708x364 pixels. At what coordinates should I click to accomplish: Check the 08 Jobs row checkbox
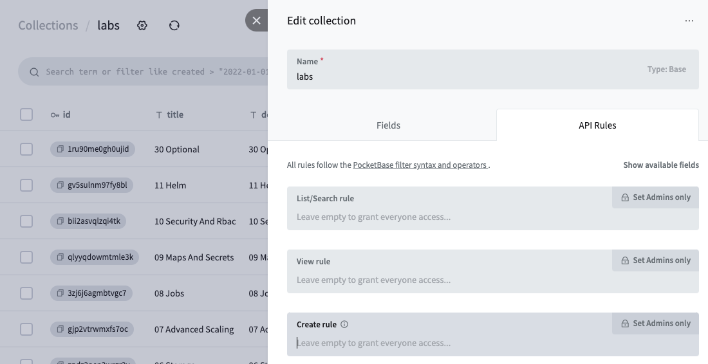[x=26, y=293]
